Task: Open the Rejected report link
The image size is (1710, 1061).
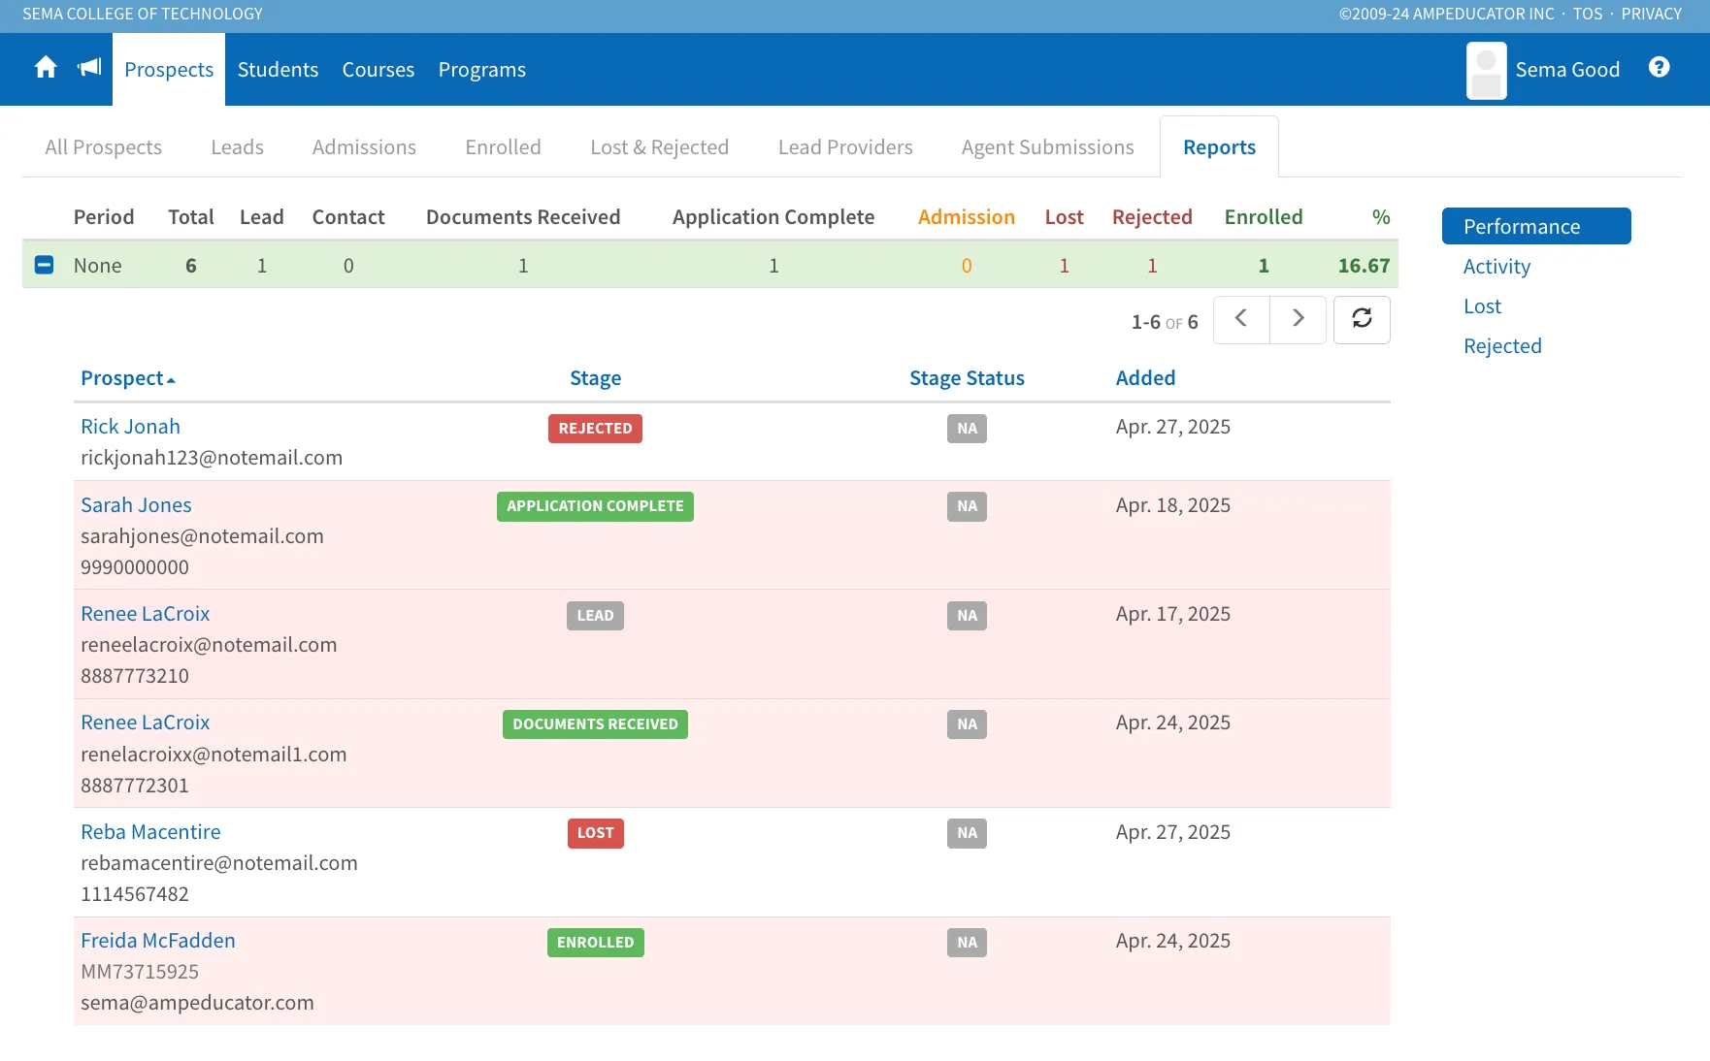Action: pos(1502,346)
